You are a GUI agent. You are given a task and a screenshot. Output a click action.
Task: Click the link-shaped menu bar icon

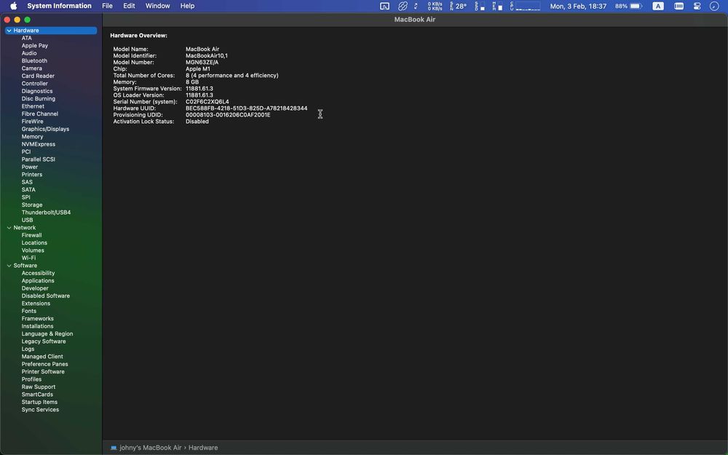(x=403, y=6)
